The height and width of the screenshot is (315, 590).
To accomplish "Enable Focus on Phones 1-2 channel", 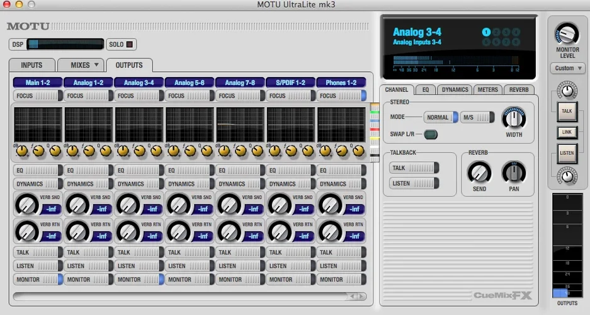I will tap(341, 96).
